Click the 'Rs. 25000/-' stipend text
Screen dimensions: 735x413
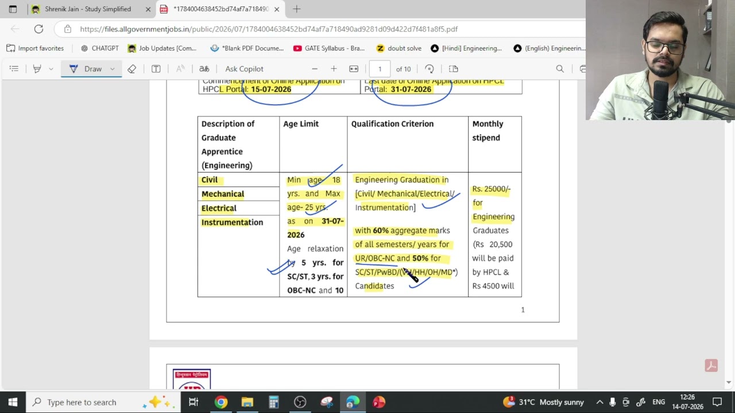click(x=491, y=189)
